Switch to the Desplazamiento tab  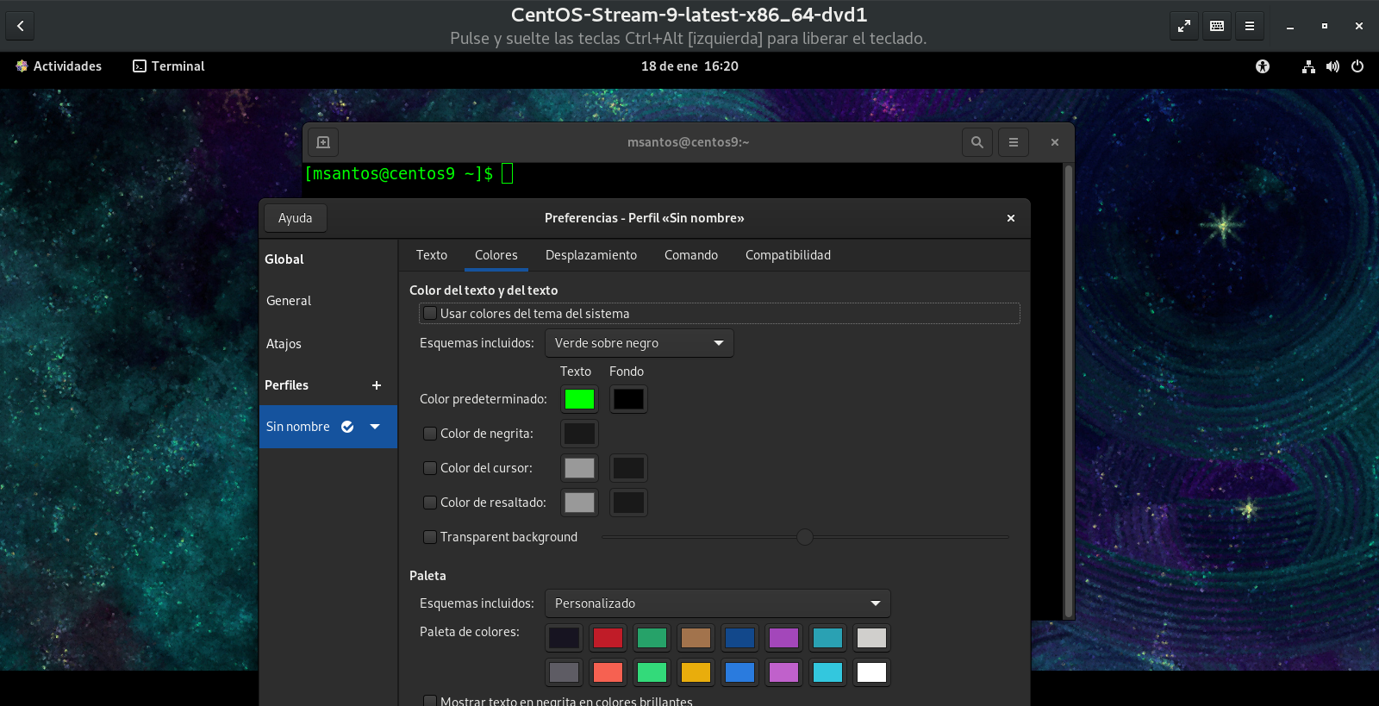pos(590,255)
